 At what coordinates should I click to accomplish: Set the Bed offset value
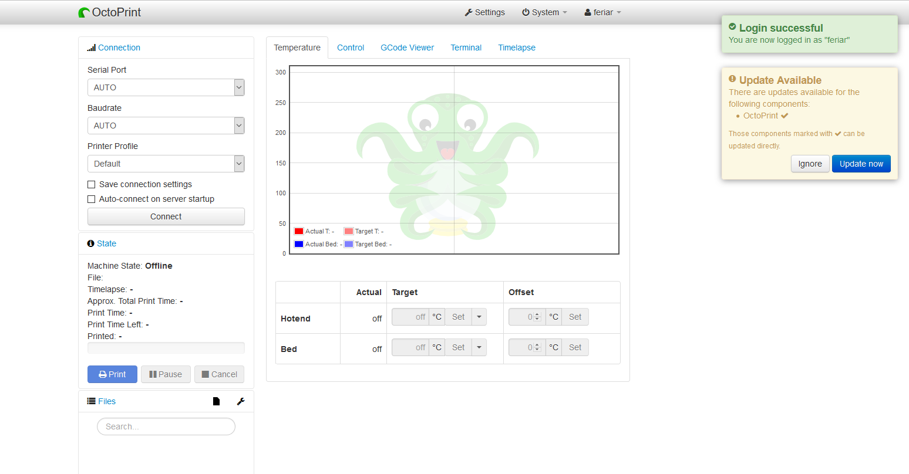(575, 347)
